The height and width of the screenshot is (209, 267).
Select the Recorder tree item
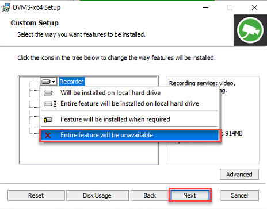click(71, 82)
